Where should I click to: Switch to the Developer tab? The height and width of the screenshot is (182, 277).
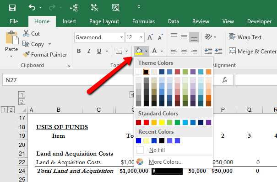click(259, 21)
